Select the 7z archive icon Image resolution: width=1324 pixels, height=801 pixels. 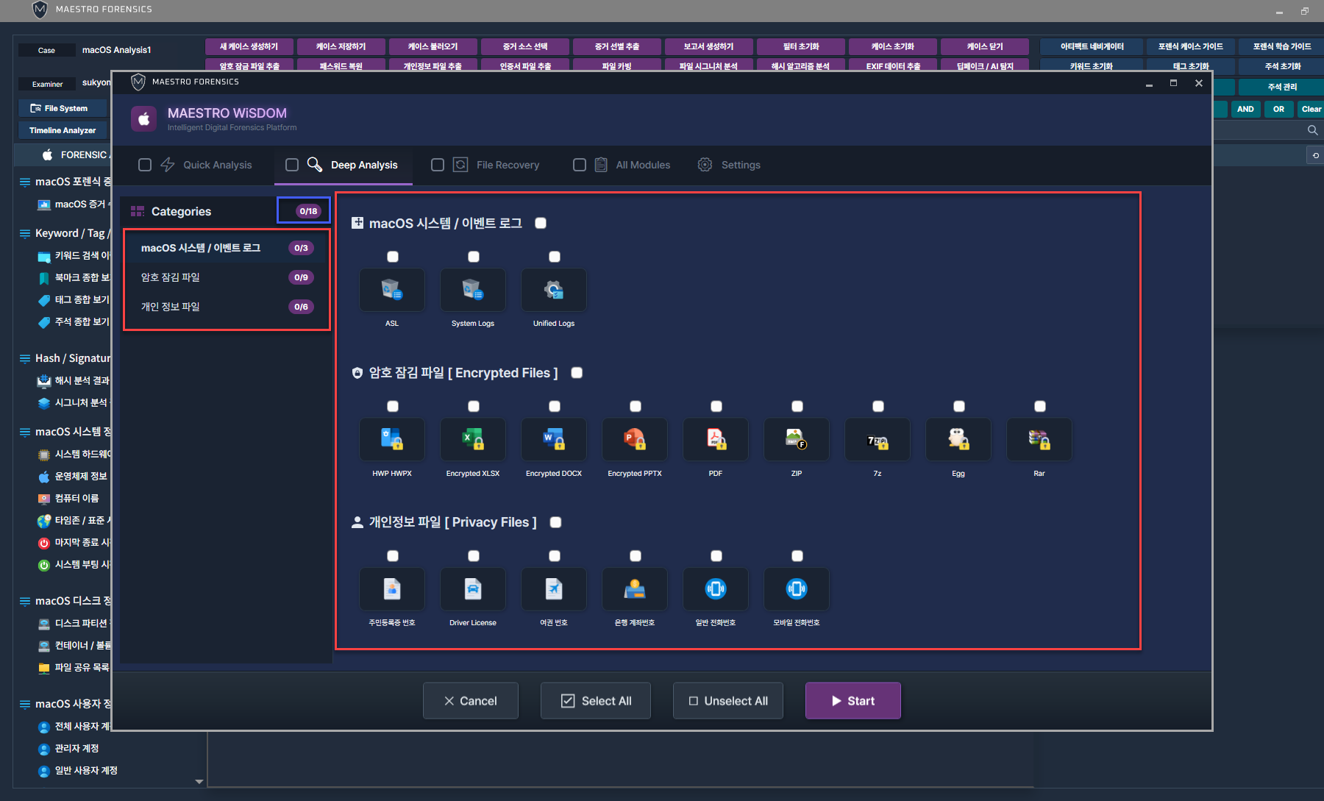tap(878, 440)
